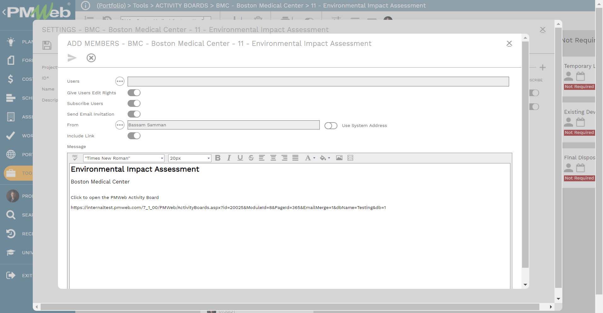Screen dimensions: 603x313
Task: Click save icon in Settings dialog
Action: click(47, 45)
